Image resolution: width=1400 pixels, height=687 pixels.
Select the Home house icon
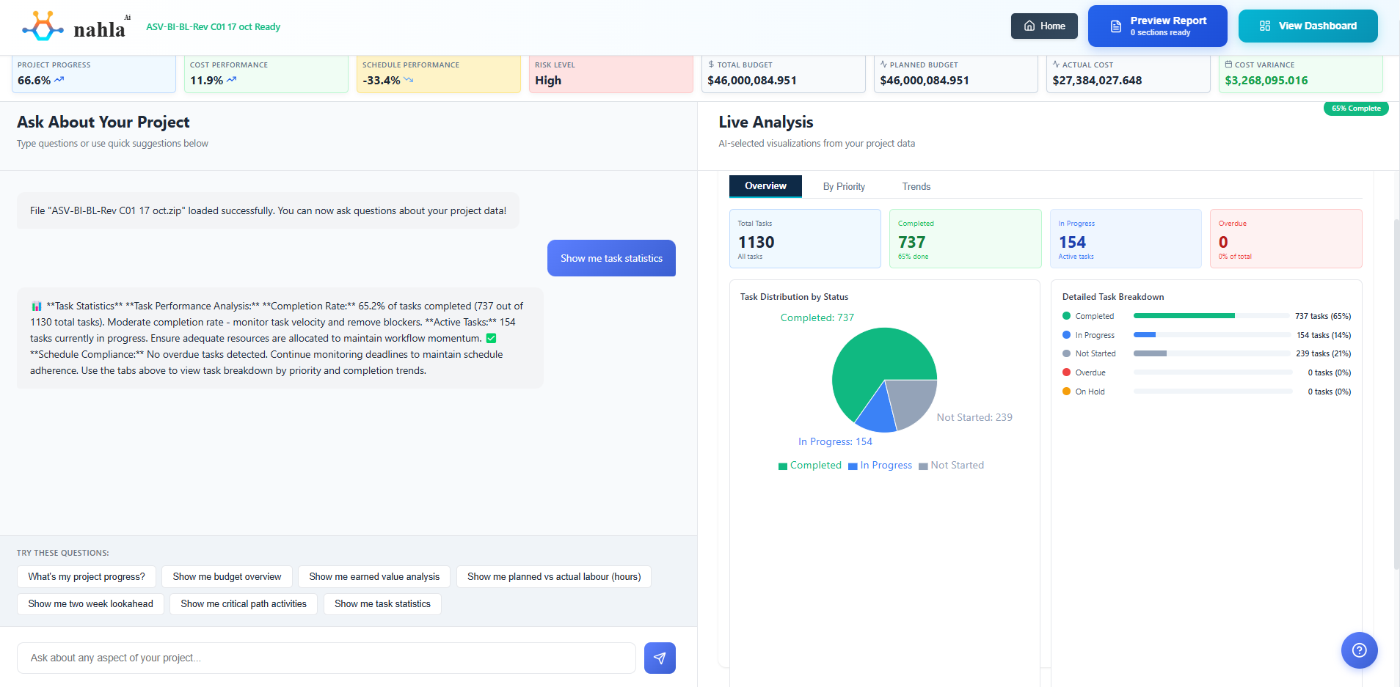point(1029,26)
